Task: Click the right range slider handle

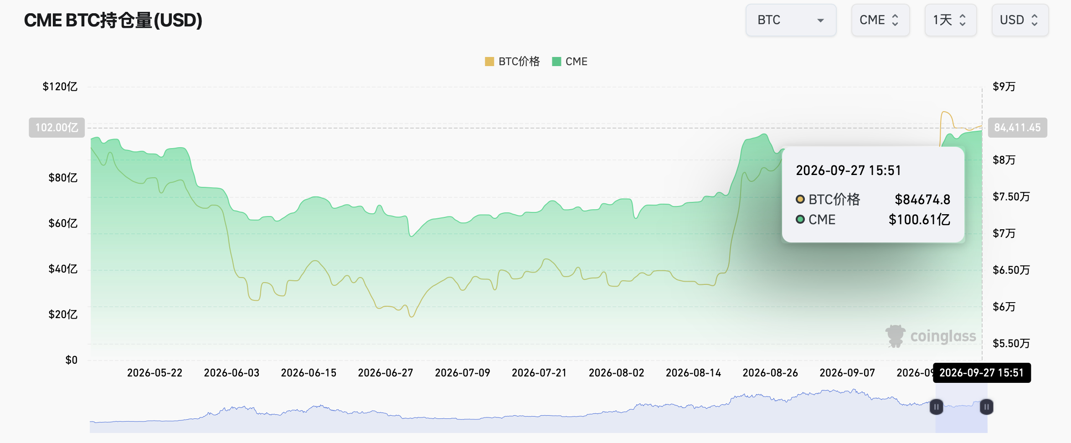Action: click(986, 407)
